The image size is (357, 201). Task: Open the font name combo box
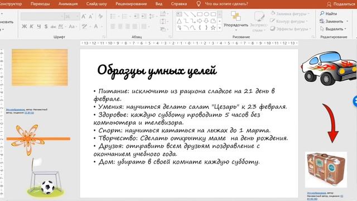(42, 16)
